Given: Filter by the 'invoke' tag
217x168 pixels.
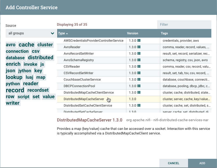Looking at the screenshot, I should pos(31,64).
